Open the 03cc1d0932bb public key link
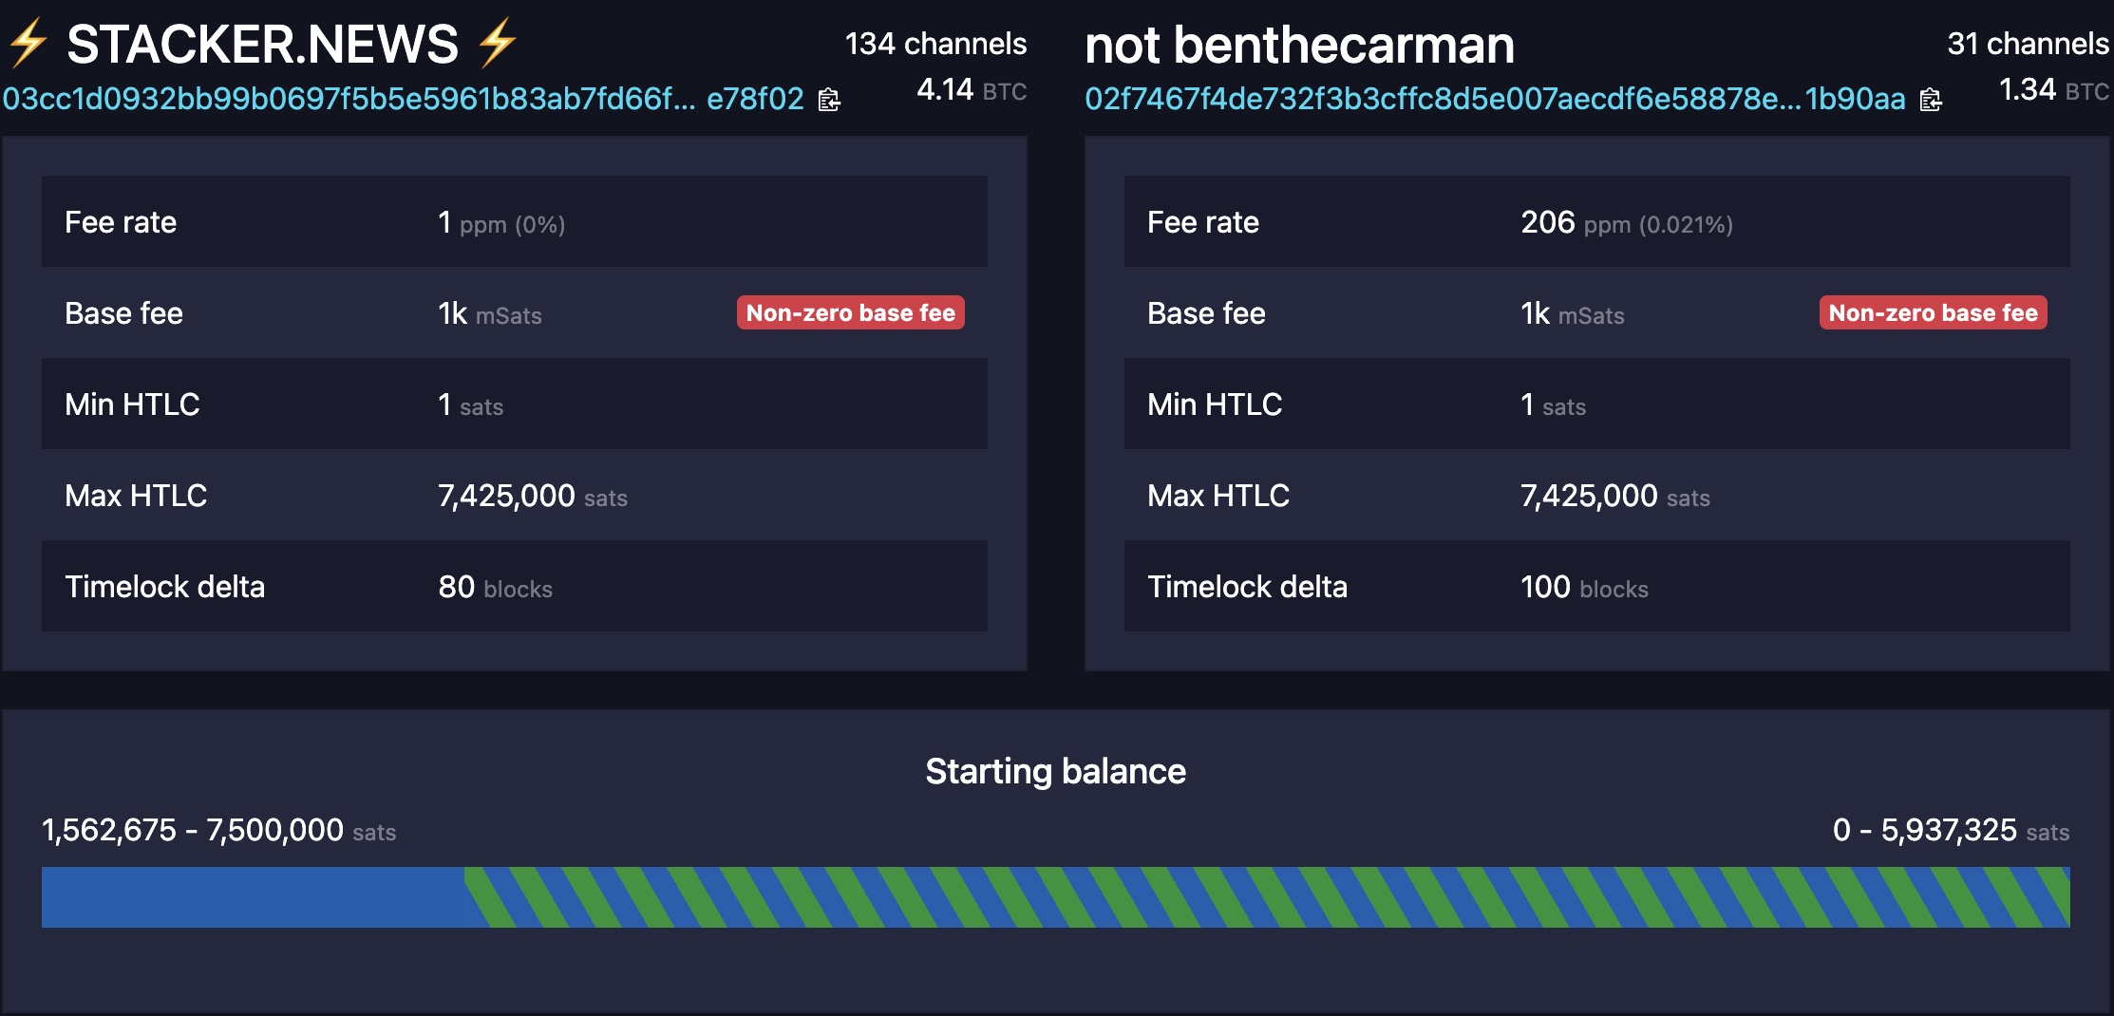The width and height of the screenshot is (2114, 1016). [x=403, y=99]
